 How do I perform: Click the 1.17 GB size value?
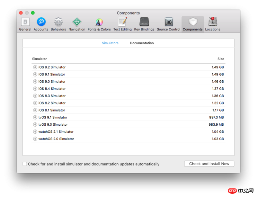click(218, 110)
